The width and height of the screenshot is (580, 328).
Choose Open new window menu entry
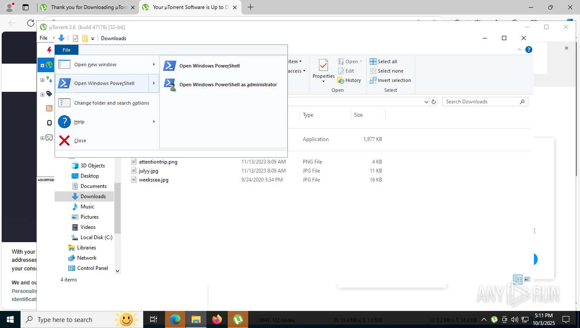click(x=107, y=64)
